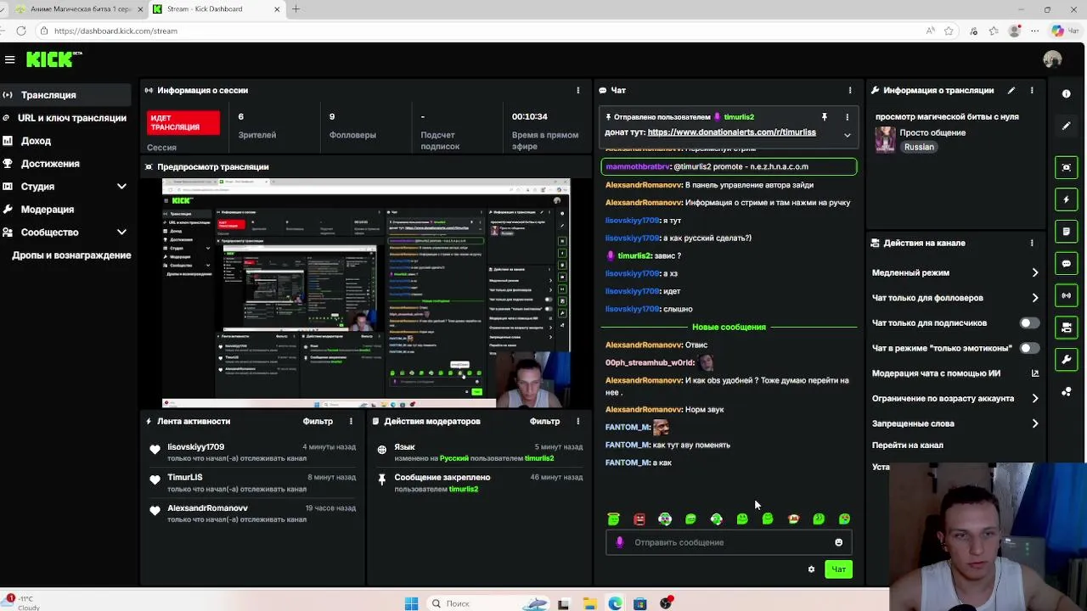1087x611 pixels.
Task: Open the Фильтр dropdown in Действия модераторов
Action: point(544,421)
